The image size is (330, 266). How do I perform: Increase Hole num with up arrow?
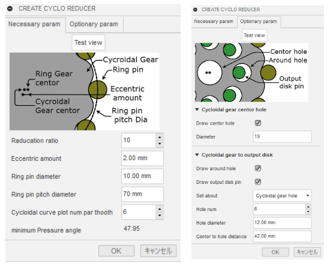tap(308, 206)
